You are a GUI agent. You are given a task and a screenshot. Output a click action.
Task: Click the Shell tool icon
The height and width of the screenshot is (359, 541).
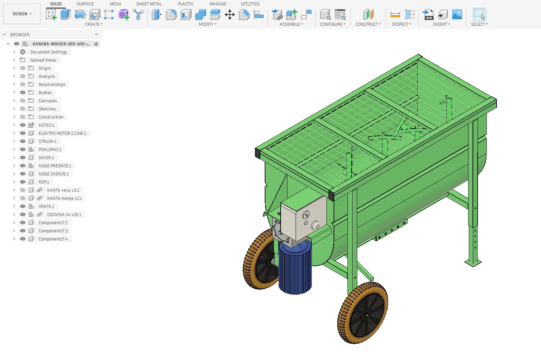pyautogui.click(x=186, y=15)
